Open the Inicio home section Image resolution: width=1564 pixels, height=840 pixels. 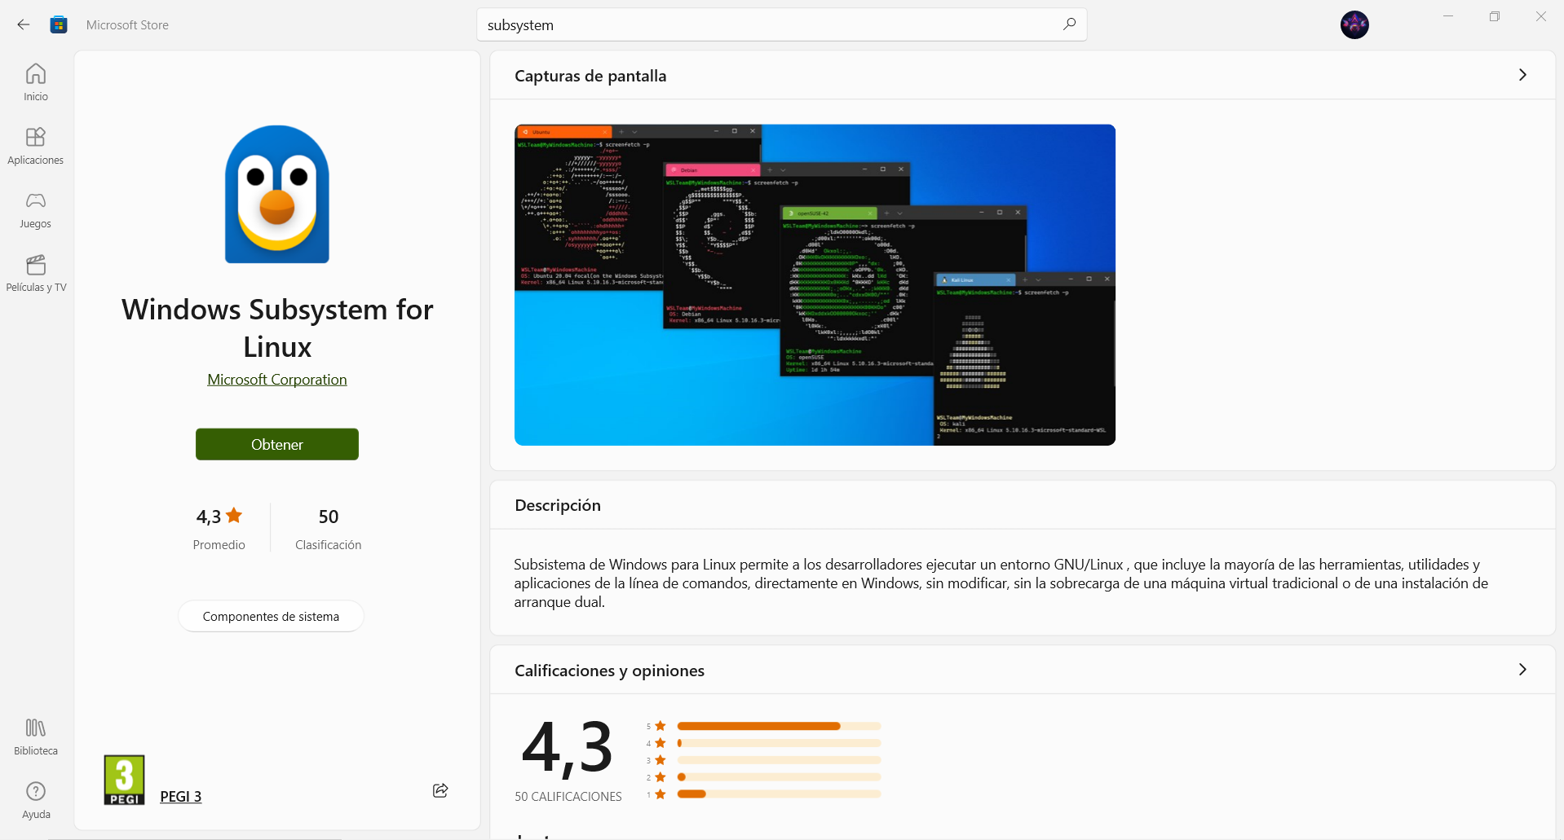(x=36, y=82)
